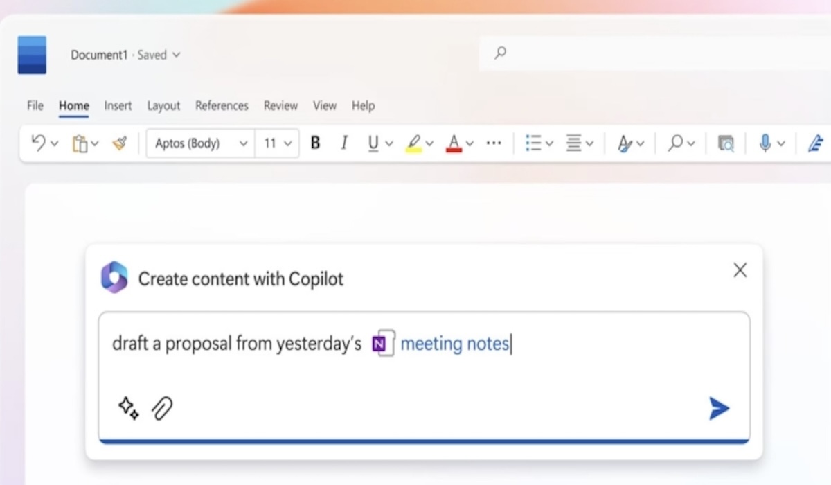This screenshot has height=485, width=831.
Task: Click the Bullets list icon
Action: pyautogui.click(x=533, y=143)
